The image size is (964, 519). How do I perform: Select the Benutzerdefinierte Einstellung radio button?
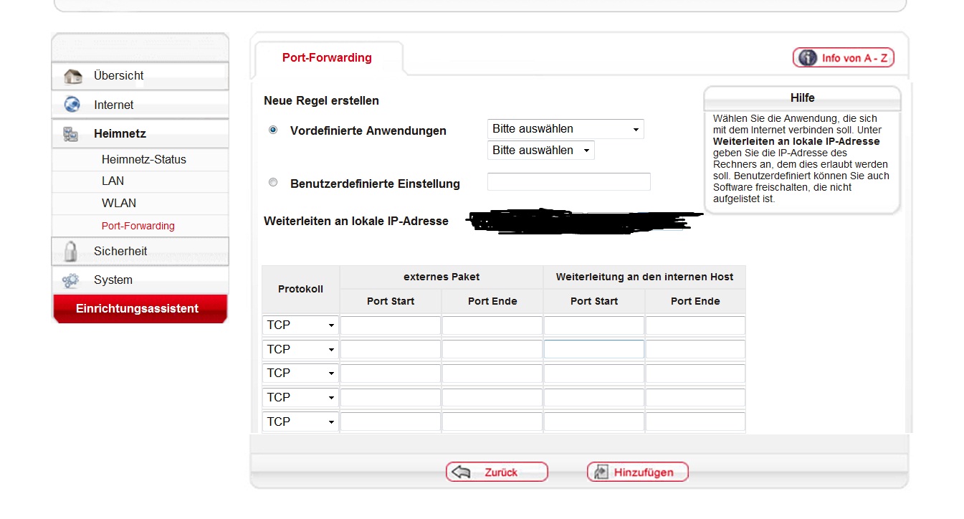(273, 183)
